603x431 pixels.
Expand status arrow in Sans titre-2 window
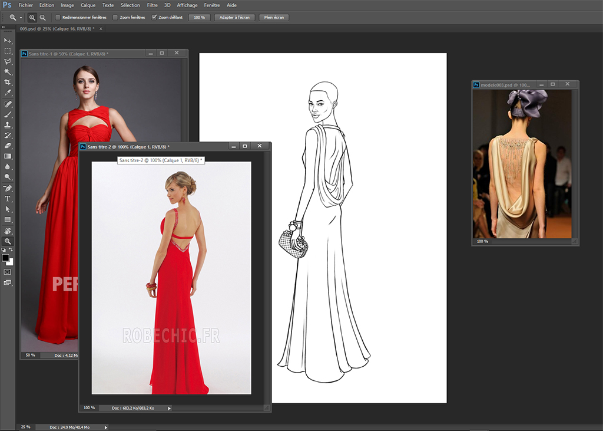tap(170, 408)
